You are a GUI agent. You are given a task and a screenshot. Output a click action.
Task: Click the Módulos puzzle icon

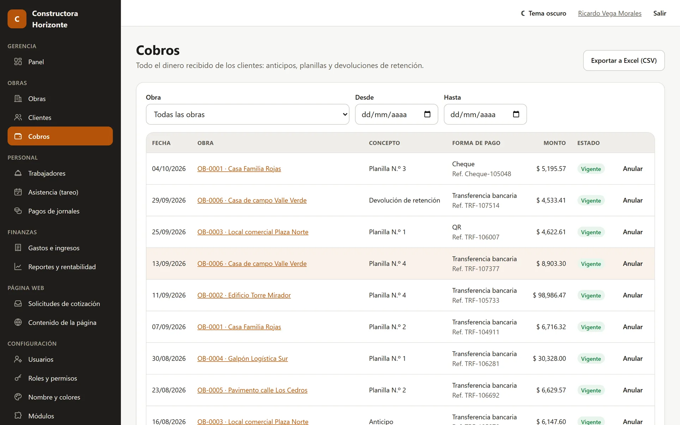pyautogui.click(x=18, y=416)
